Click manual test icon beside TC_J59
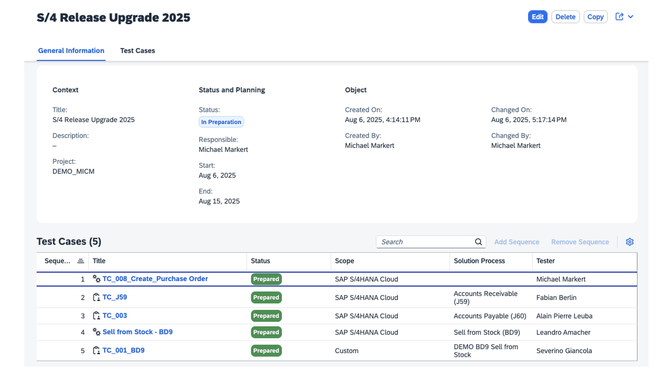671x378 pixels. pos(96,297)
